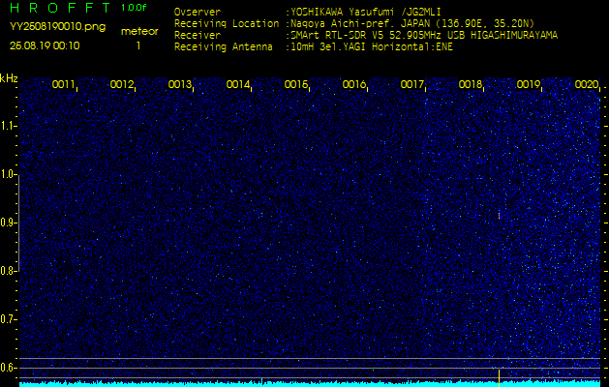The image size is (609, 387).
Task: Click the 1.0 frequency axis label
Action: click(8, 175)
